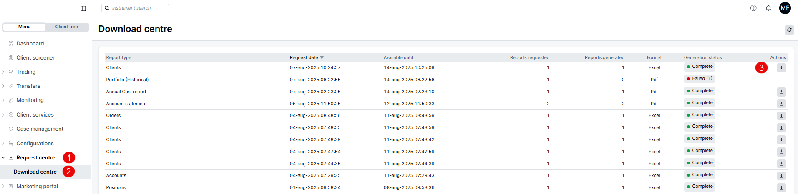Collapse the sidebar panel icon

83,8
